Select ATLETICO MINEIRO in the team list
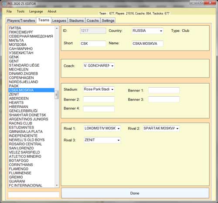 (x=31, y=156)
